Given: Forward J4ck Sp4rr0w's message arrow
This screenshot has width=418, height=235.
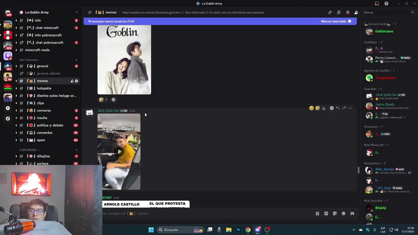Looking at the screenshot, I should [344, 108].
